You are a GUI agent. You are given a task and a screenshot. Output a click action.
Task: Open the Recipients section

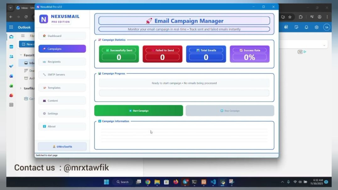tap(62, 62)
